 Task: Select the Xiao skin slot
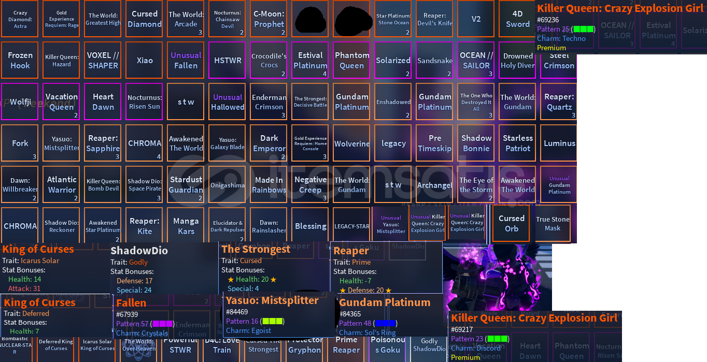(145, 60)
